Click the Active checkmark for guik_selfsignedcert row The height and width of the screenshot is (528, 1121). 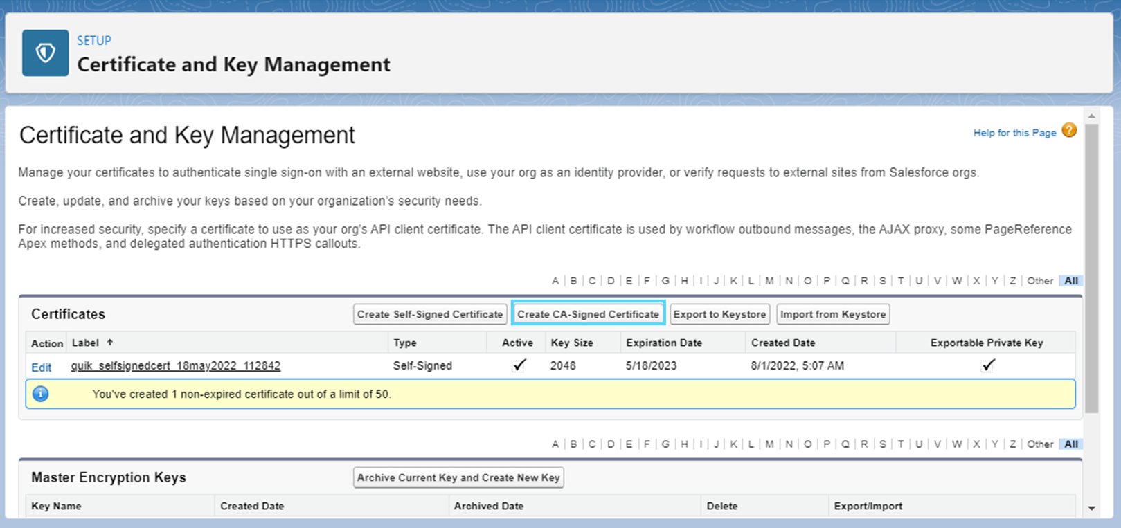[x=519, y=365]
